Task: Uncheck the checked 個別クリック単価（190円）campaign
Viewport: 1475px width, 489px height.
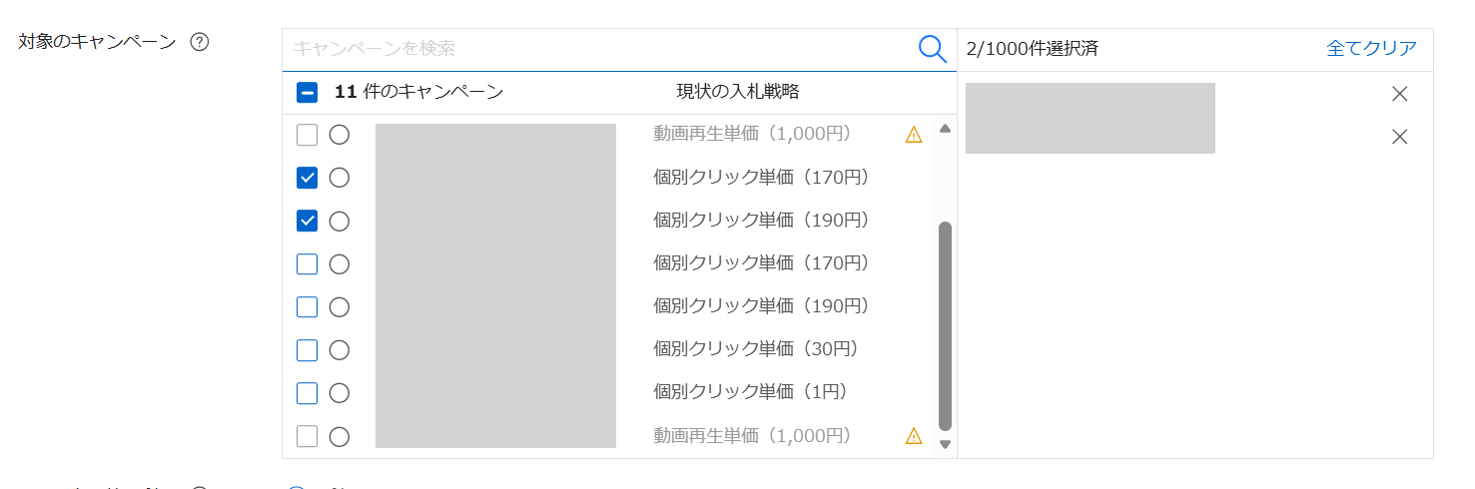Action: pos(308,221)
